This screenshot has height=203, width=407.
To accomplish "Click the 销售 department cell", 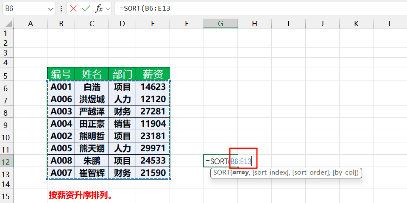I will (122, 124).
